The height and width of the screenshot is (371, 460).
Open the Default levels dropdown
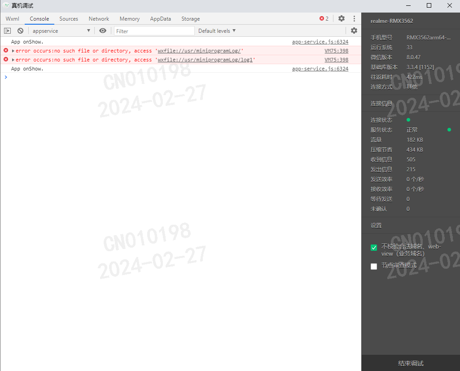point(217,31)
